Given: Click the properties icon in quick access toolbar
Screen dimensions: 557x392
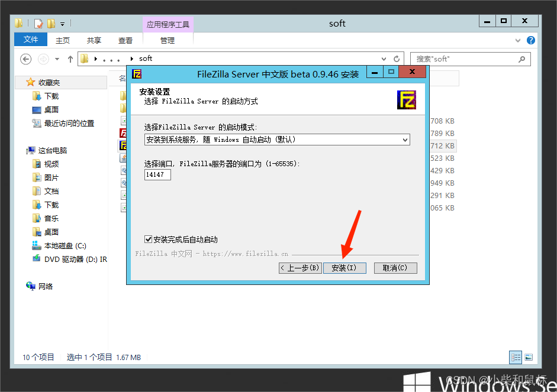Looking at the screenshot, I should pos(38,24).
